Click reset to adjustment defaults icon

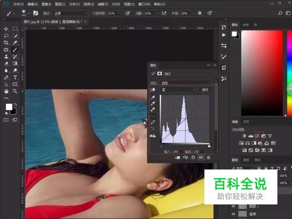pyautogui.click(x=193, y=157)
